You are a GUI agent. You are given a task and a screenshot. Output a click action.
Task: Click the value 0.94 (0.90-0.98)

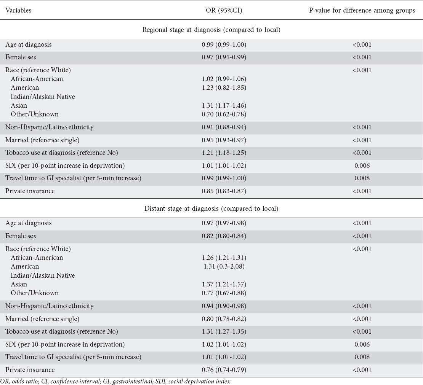[x=224, y=306]
